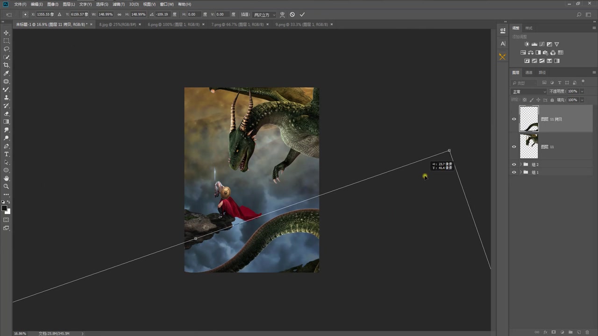Expand the 组 2 group

click(521, 164)
